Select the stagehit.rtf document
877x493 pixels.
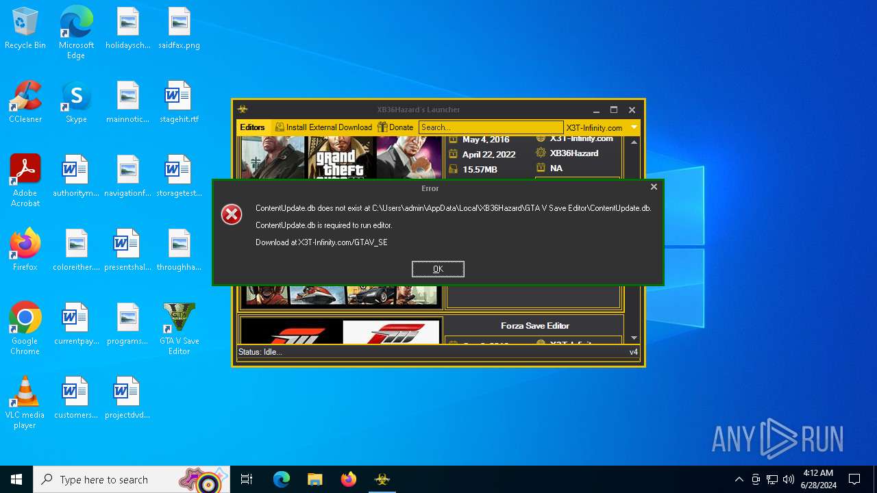tap(179, 103)
